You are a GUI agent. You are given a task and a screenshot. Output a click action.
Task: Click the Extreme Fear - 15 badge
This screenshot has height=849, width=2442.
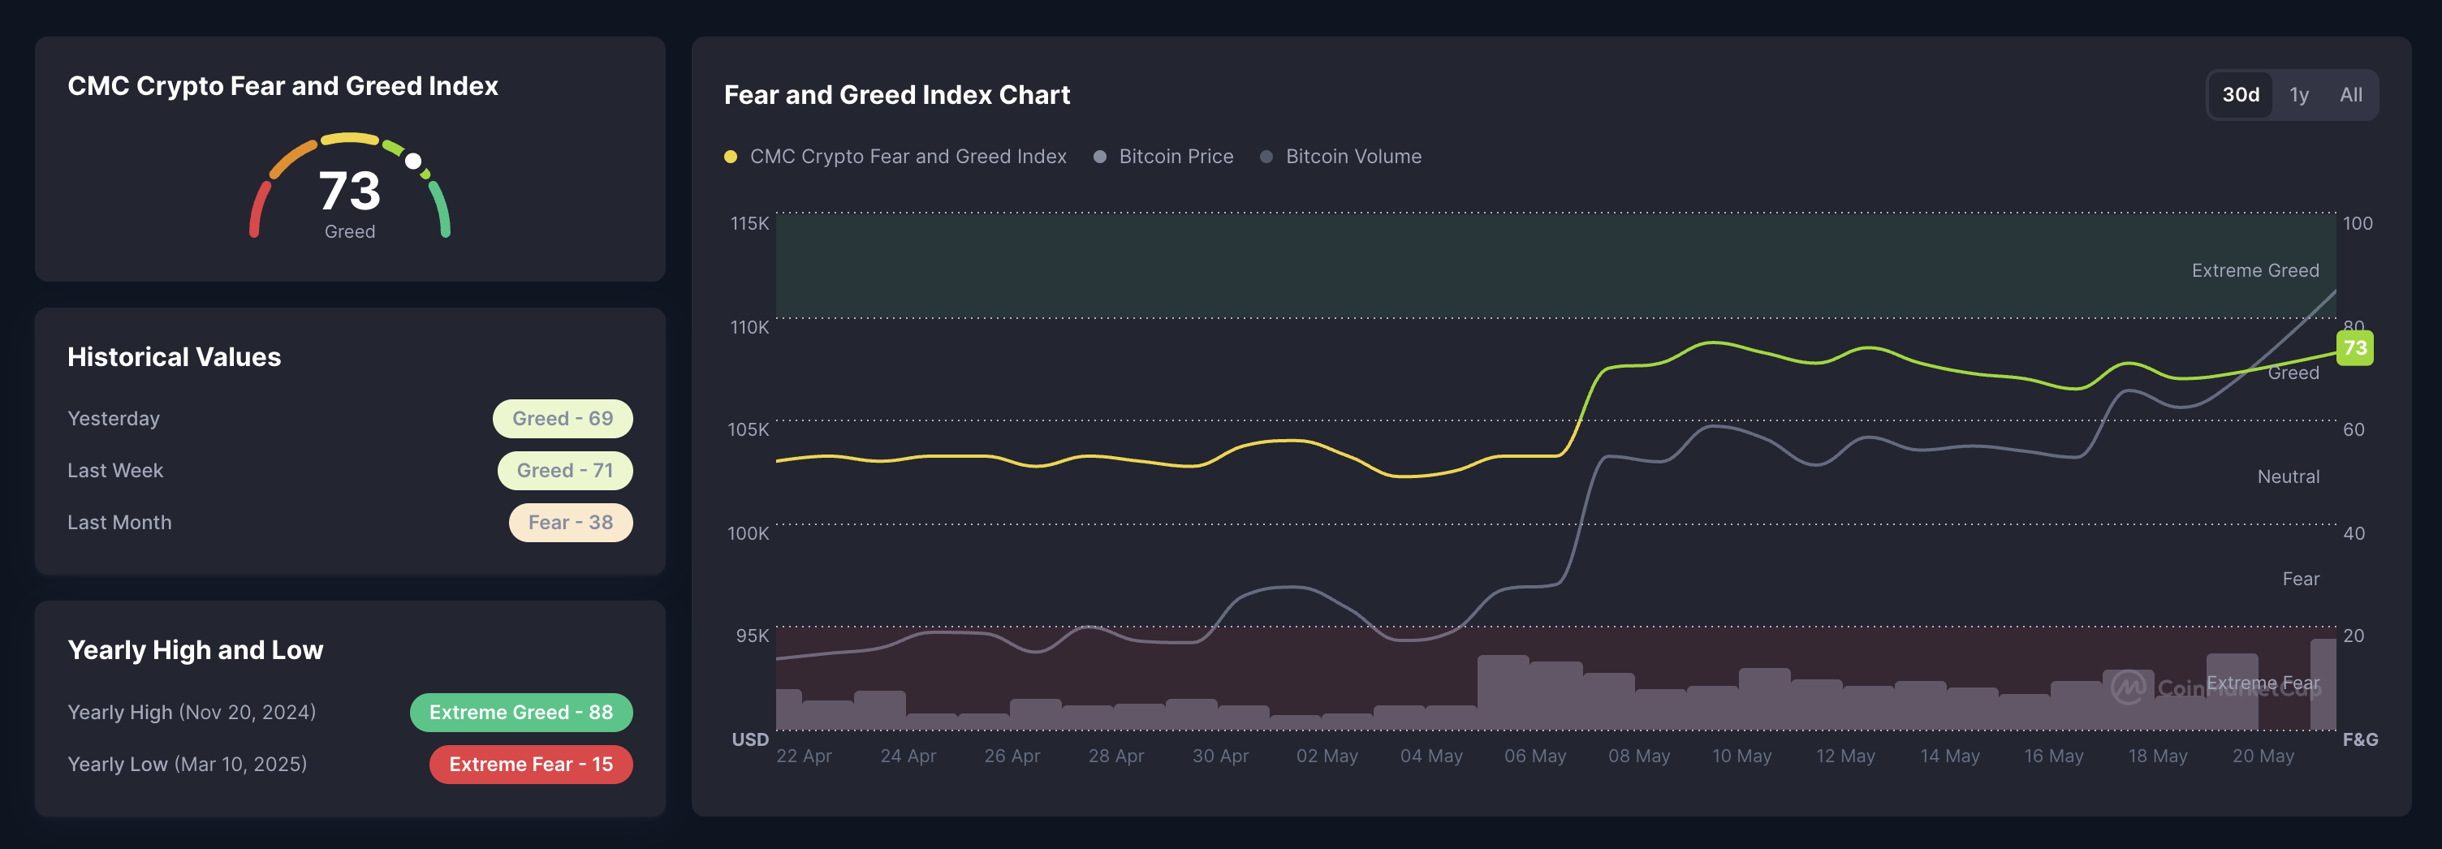tap(531, 765)
